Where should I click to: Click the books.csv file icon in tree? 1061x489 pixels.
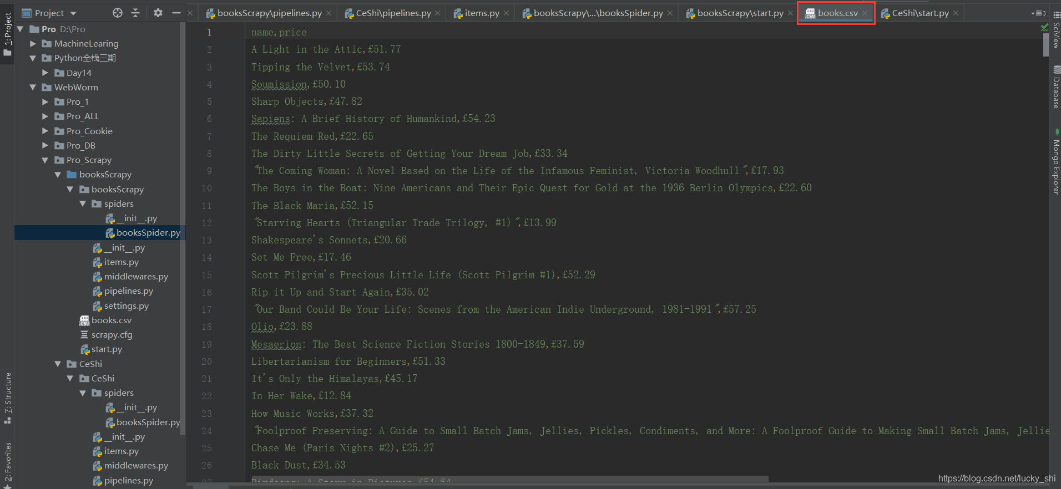84,320
